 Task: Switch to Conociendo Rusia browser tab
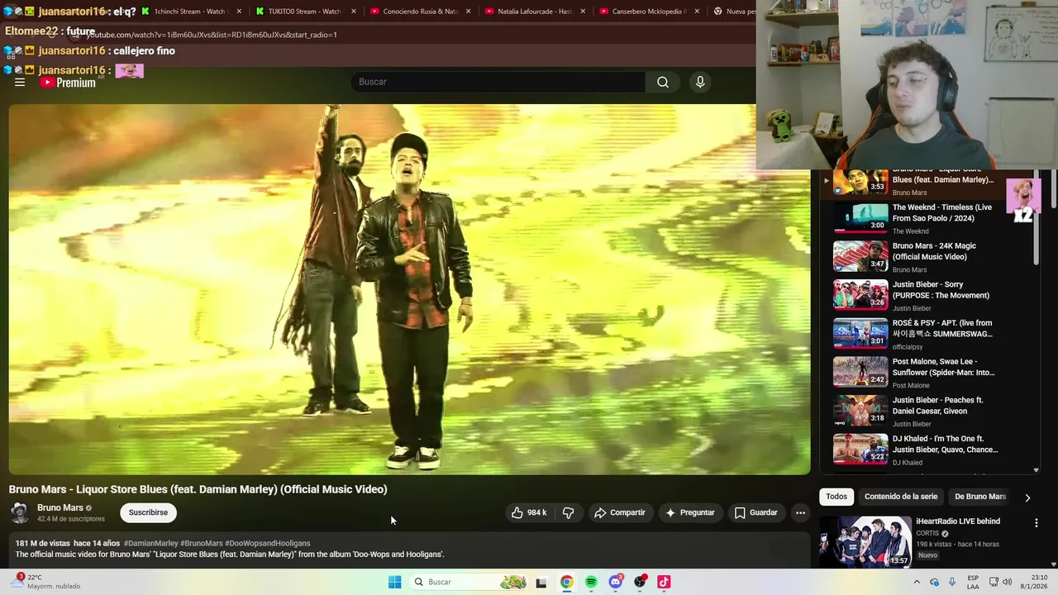pyautogui.click(x=419, y=12)
